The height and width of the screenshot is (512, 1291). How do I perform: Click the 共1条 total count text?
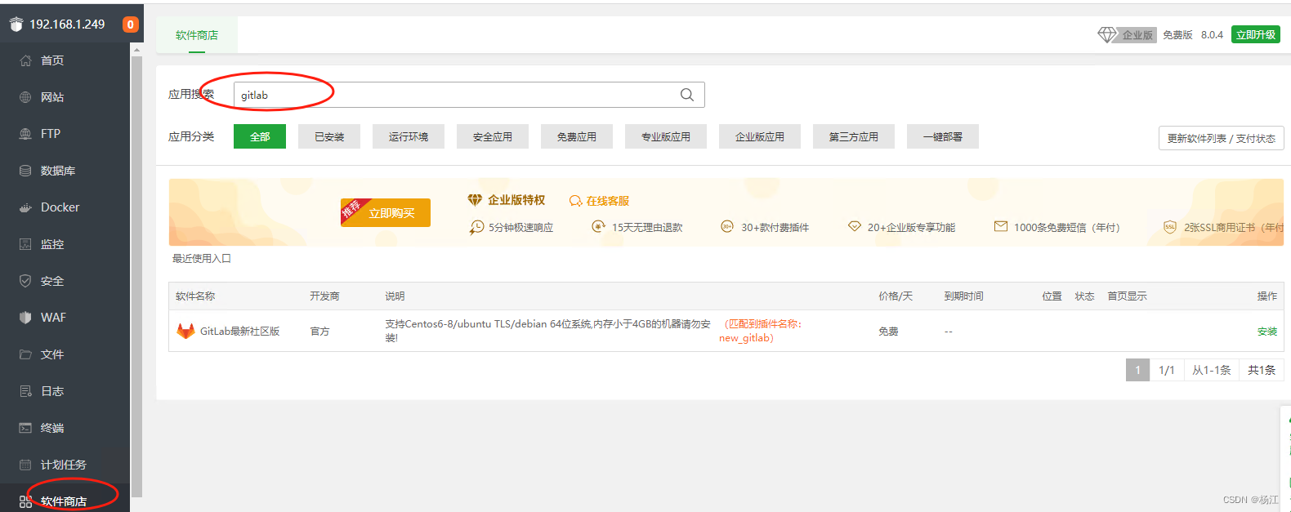tap(1262, 370)
